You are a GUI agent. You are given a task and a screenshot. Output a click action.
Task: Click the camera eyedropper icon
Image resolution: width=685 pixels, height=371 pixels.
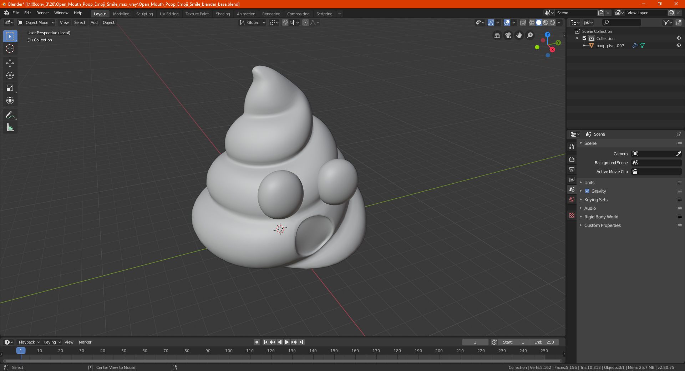click(x=678, y=154)
